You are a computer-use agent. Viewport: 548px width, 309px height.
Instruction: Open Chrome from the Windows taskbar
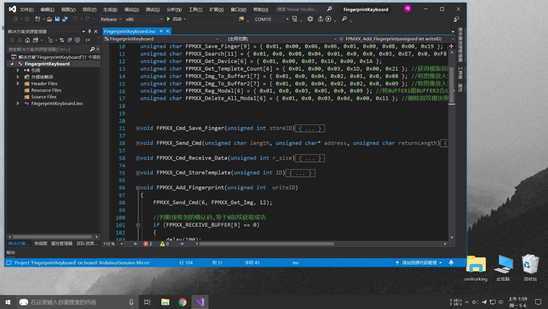pyautogui.click(x=183, y=302)
